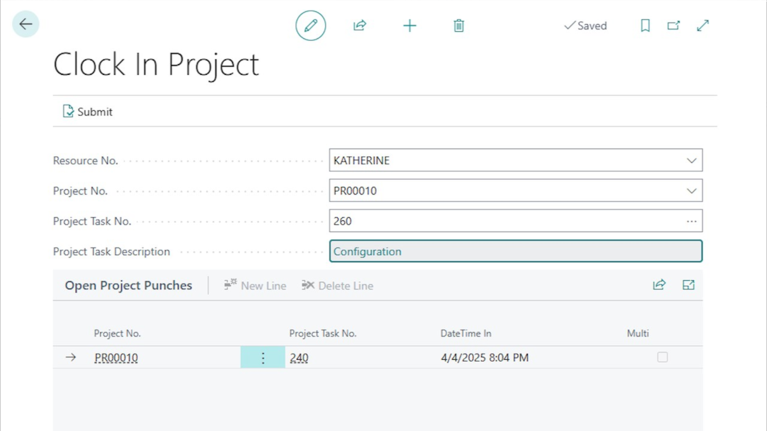Click the share icon in top toolbar

pyautogui.click(x=359, y=26)
